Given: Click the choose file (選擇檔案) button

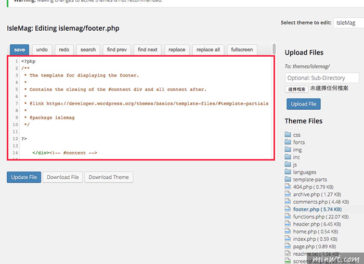Looking at the screenshot, I should (x=297, y=89).
